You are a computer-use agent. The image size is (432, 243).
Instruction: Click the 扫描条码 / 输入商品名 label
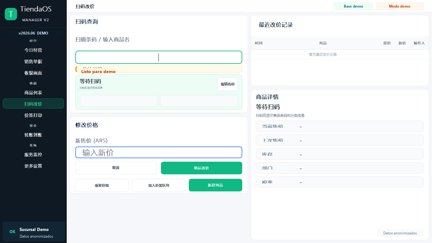pyautogui.click(x=102, y=40)
